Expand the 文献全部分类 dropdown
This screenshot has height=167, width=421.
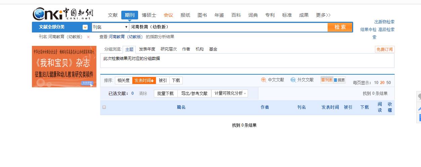point(85,27)
